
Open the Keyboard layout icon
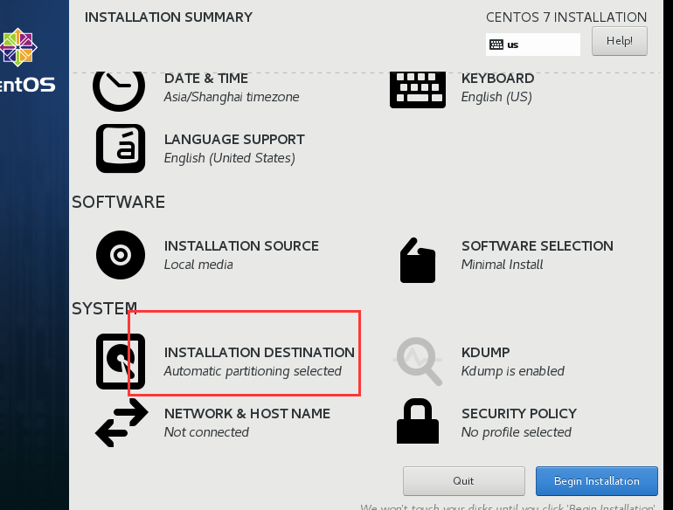coord(418,90)
